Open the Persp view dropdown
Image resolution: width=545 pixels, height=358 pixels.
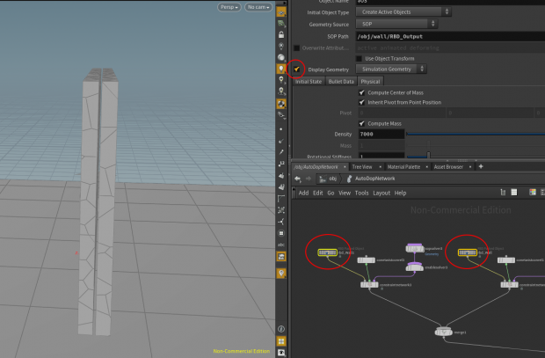229,7
